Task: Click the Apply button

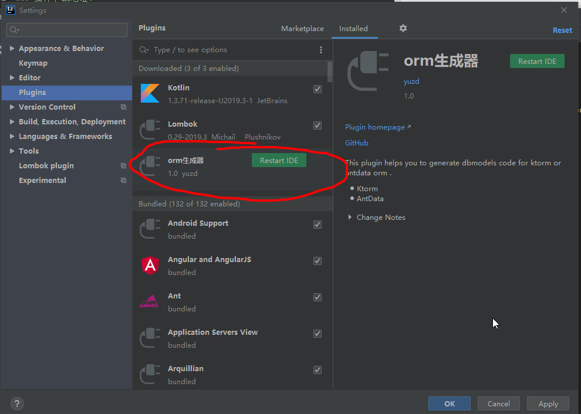Action: pyautogui.click(x=548, y=403)
